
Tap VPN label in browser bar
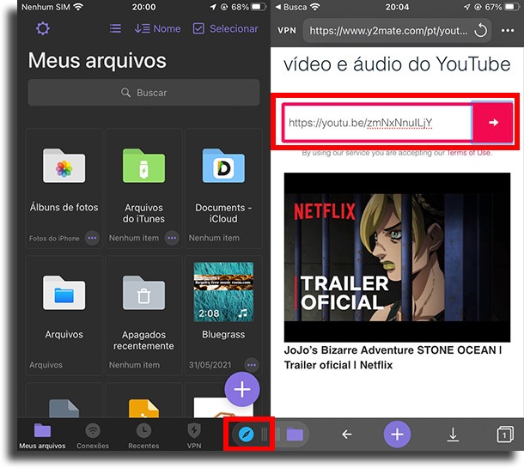pos(287,31)
